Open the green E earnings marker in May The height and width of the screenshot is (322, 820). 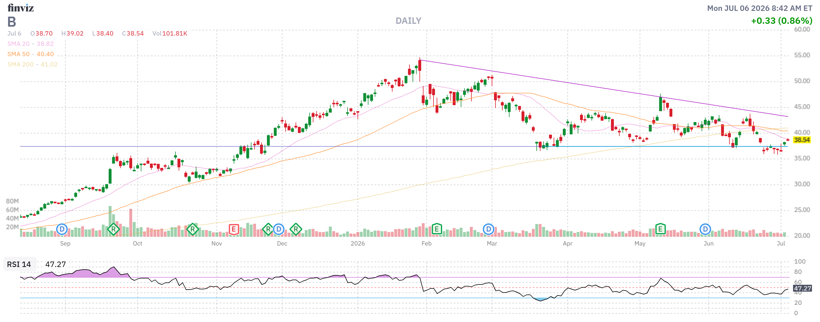(x=660, y=229)
